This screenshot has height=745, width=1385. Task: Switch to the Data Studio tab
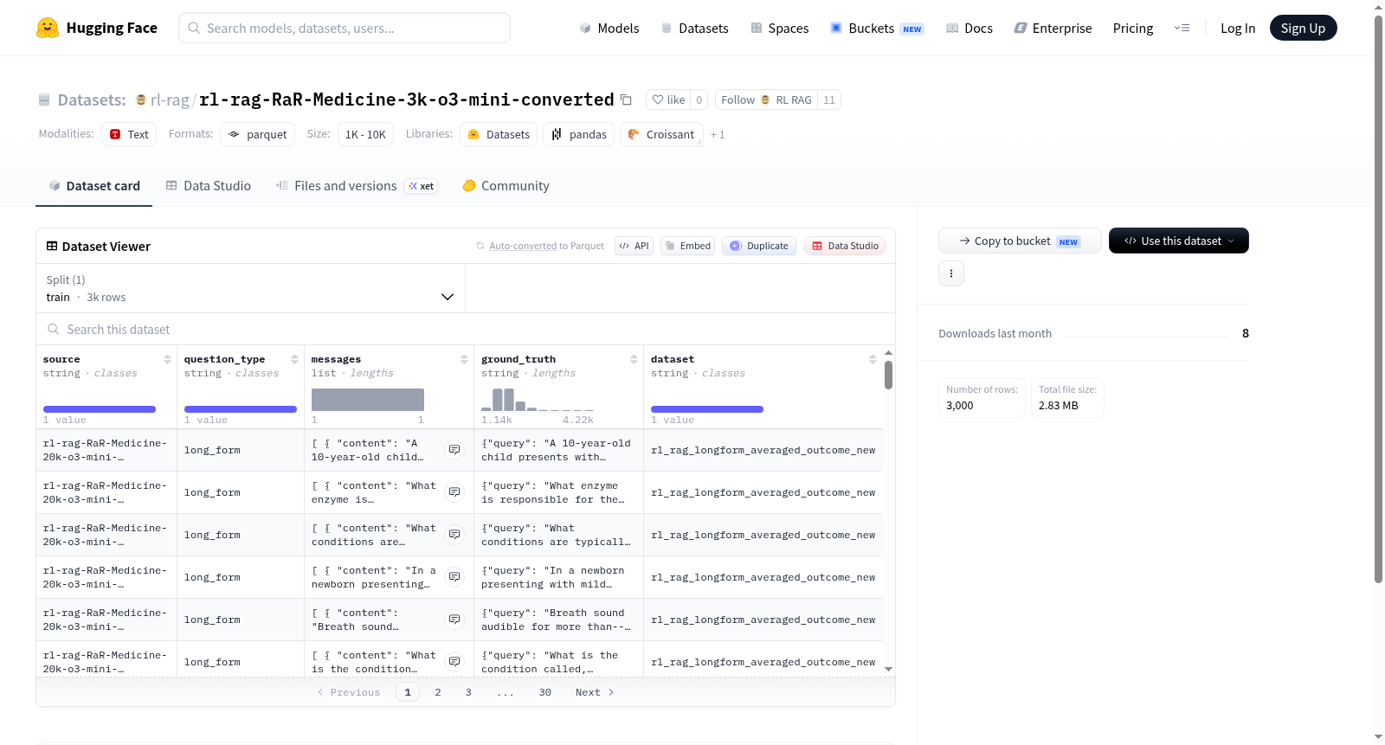[209, 186]
